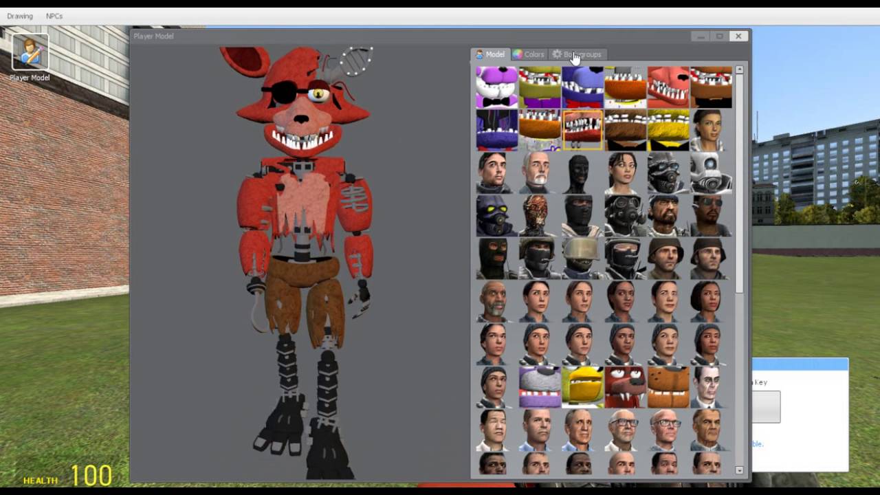Open the Player Model desktop icon
The width and height of the screenshot is (880, 495).
30,58
